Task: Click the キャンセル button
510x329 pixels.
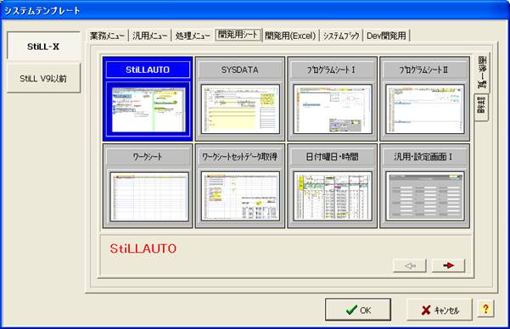Action: pos(440,309)
